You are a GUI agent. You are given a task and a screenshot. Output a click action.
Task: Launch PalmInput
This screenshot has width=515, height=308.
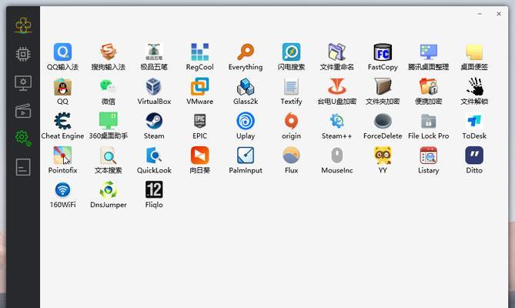[x=246, y=156]
